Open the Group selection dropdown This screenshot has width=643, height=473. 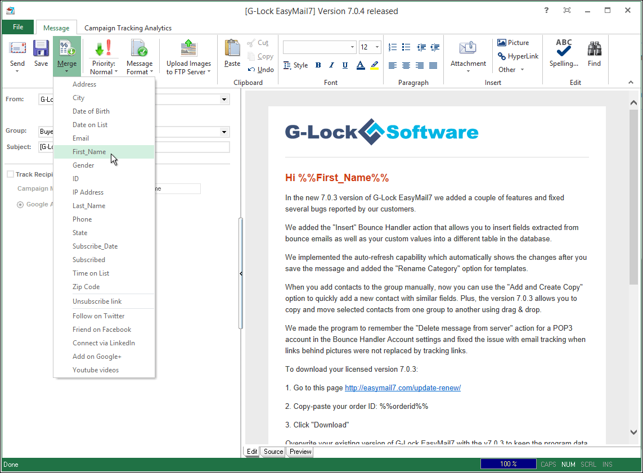(224, 132)
